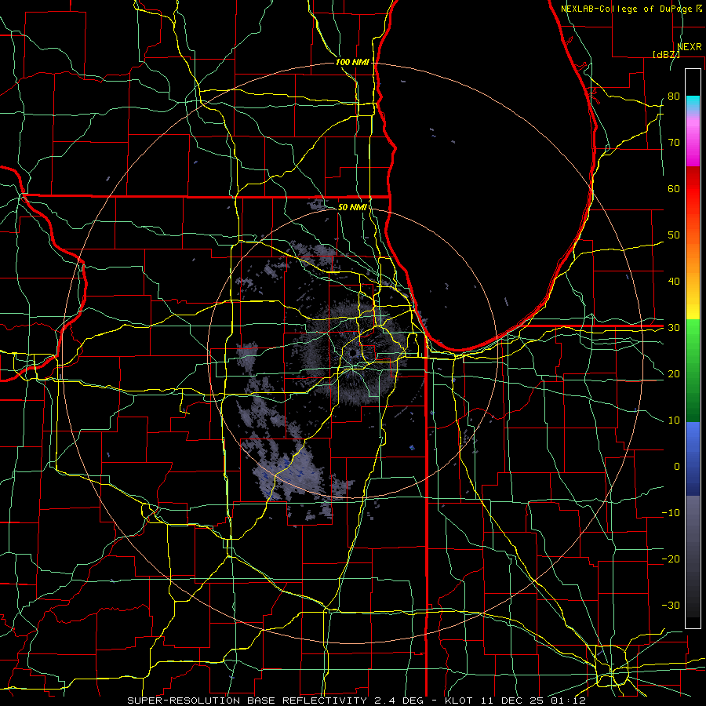Click the 80 value on dBZ scale
706x706 pixels.
[x=674, y=96]
